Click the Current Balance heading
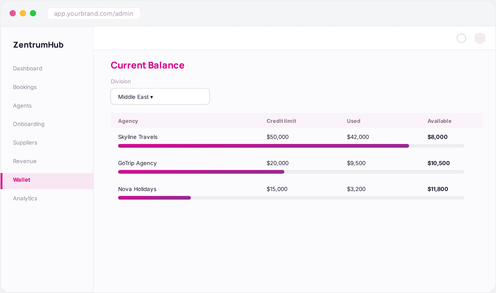Screen dimensions: 496x293 (x=147, y=65)
